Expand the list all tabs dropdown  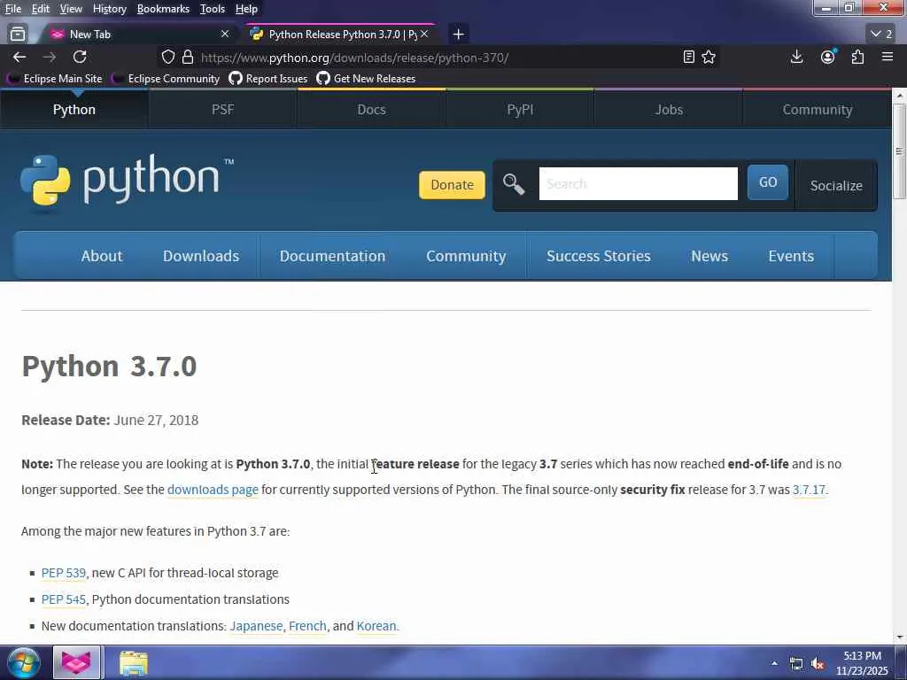(x=881, y=35)
